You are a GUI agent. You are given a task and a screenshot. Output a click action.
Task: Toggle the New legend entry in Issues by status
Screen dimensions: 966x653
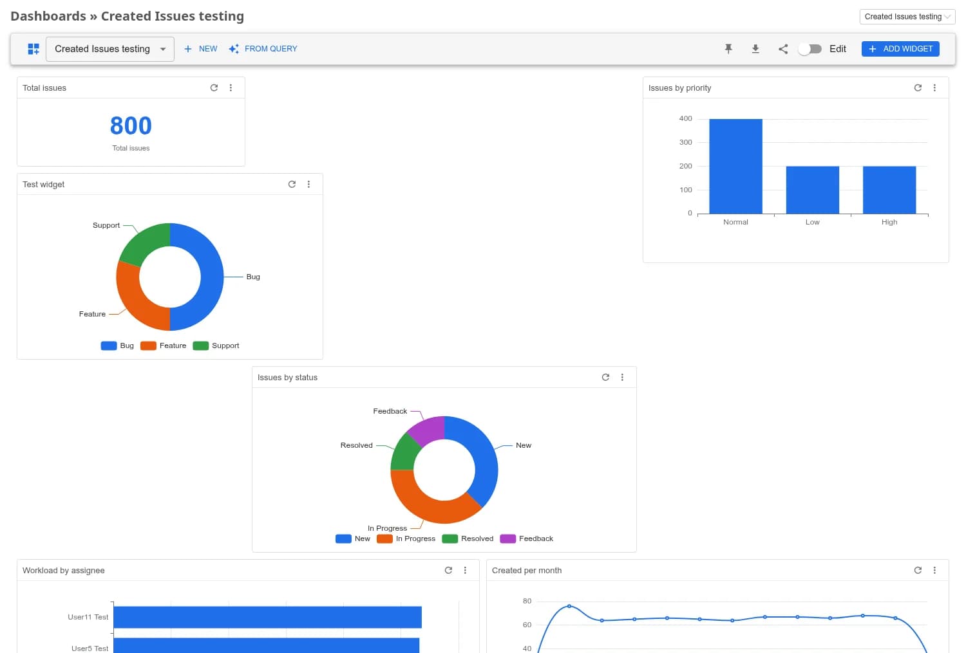(353, 538)
